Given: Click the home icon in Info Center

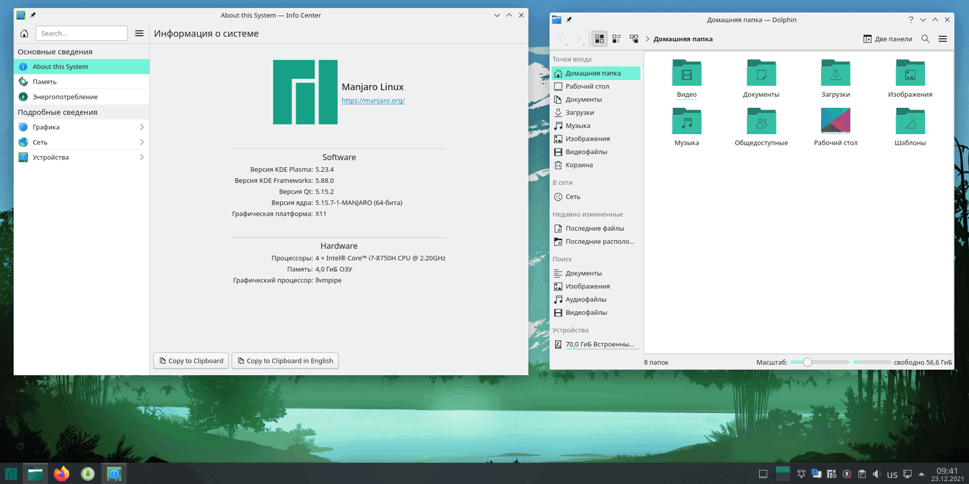Looking at the screenshot, I should coord(24,34).
